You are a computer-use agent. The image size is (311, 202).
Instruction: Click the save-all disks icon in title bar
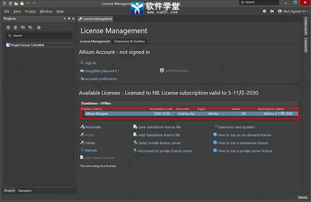(10, 3)
